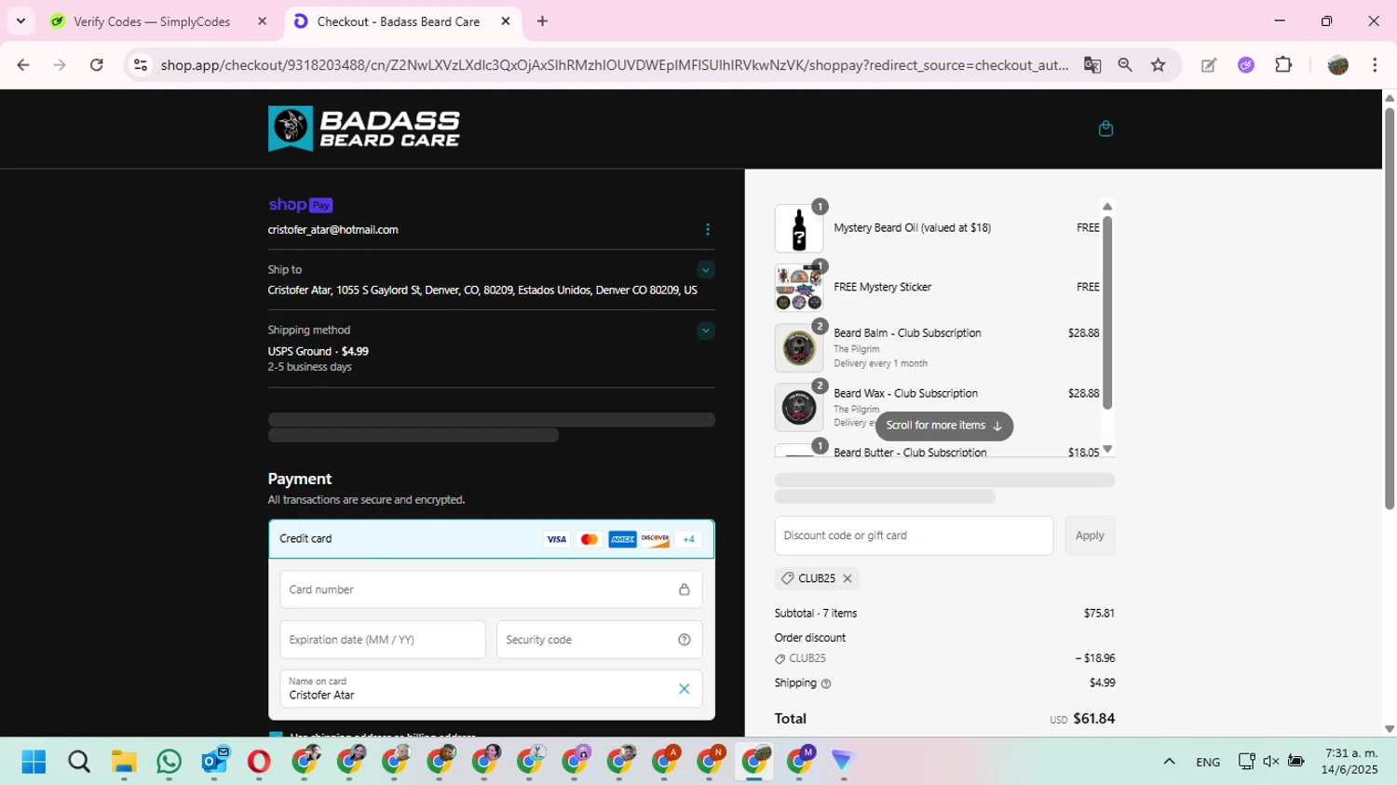The height and width of the screenshot is (785, 1397).
Task: Launch Opera browser from the taskbar
Action: pyautogui.click(x=259, y=762)
